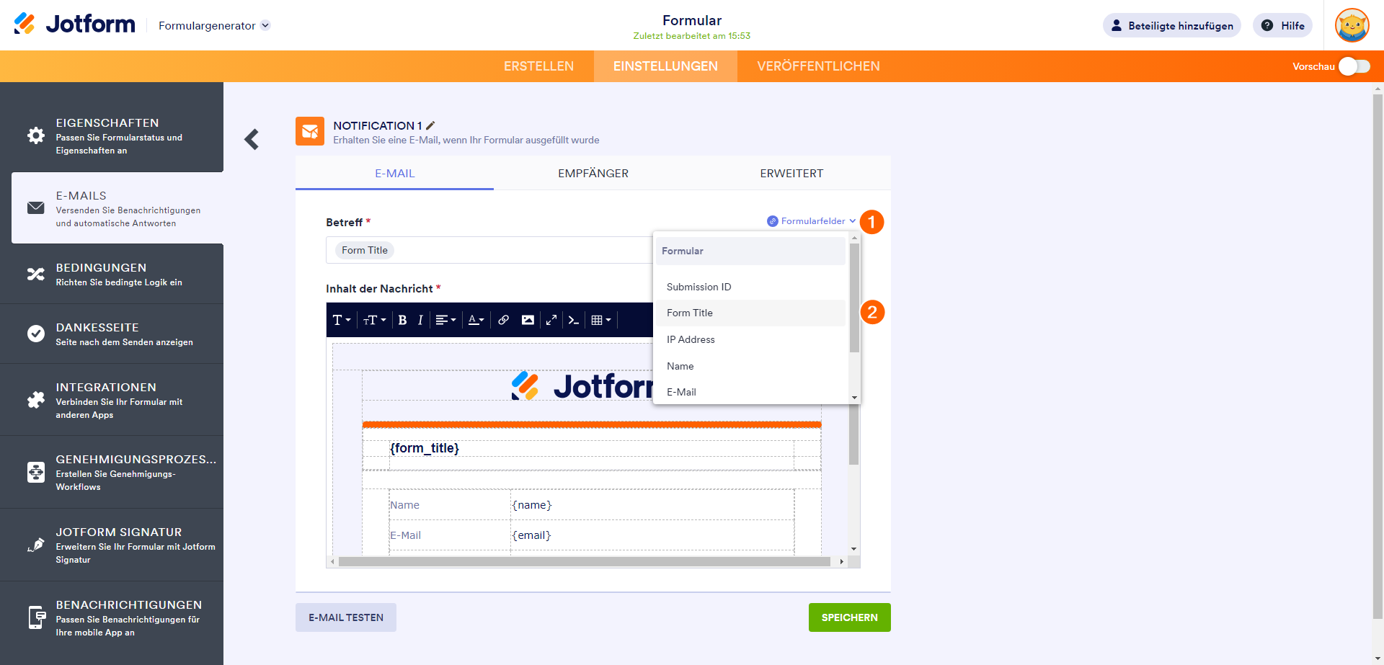Switch to the Erstellen tab
The height and width of the screenshot is (665, 1384).
point(538,66)
